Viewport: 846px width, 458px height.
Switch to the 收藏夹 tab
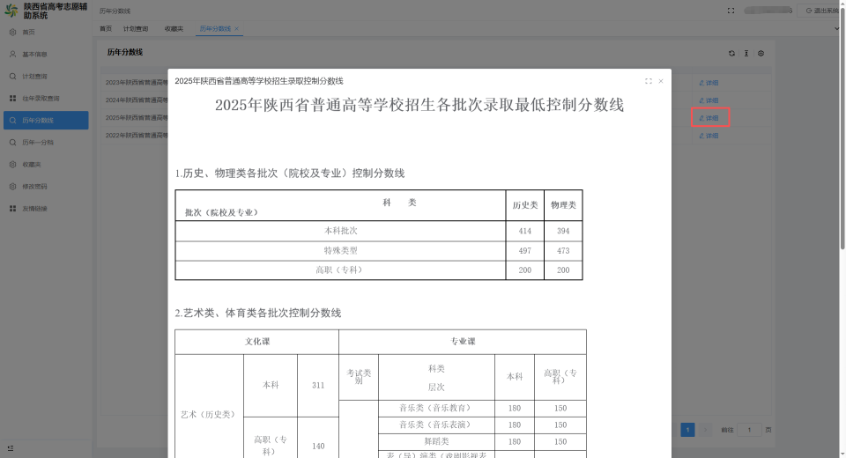(174, 28)
